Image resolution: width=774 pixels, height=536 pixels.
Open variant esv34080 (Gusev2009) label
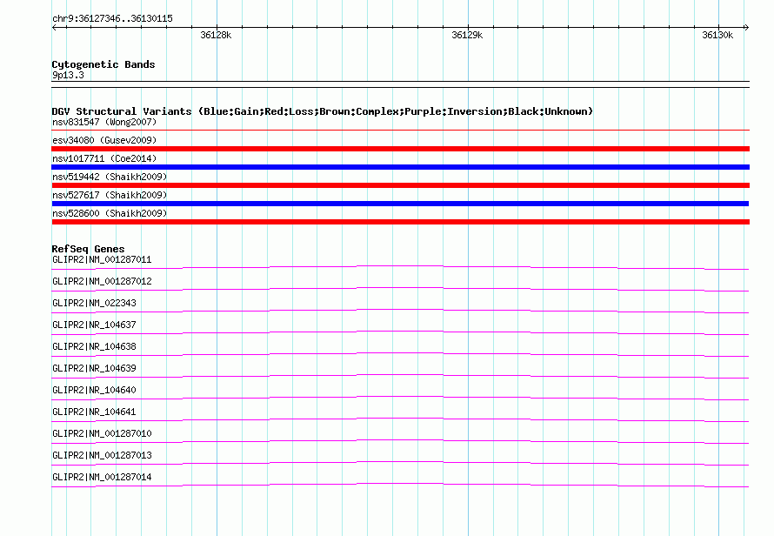click(x=104, y=140)
